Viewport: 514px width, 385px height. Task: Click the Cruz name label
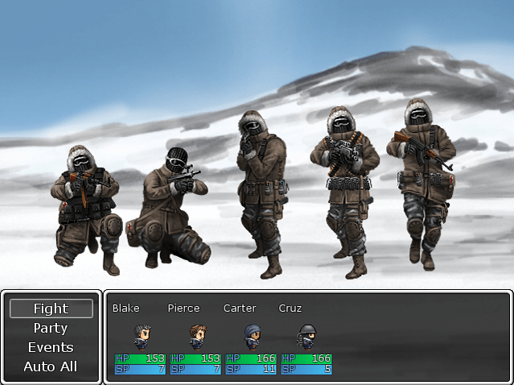[290, 308]
